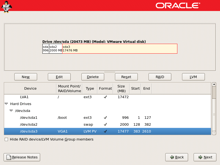This screenshot has width=220, height=165.
Task: Click the 2000 size value for /dev/sda2
Action: coord(124,125)
